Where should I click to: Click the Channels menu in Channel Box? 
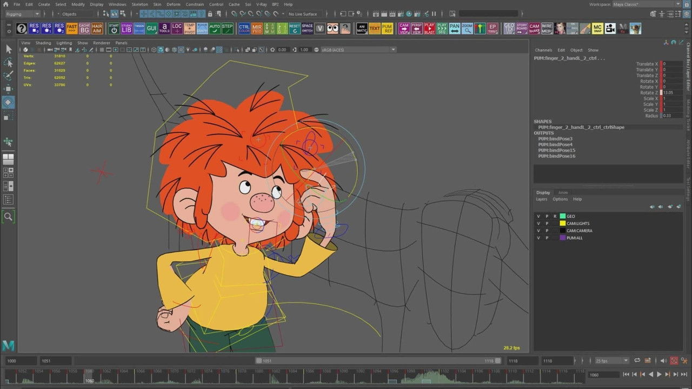pyautogui.click(x=543, y=50)
